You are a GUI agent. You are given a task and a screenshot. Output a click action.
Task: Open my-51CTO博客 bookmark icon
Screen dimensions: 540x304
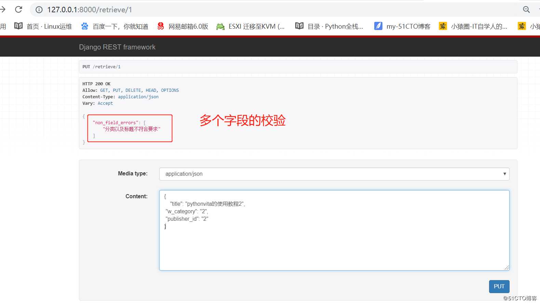pyautogui.click(x=378, y=26)
